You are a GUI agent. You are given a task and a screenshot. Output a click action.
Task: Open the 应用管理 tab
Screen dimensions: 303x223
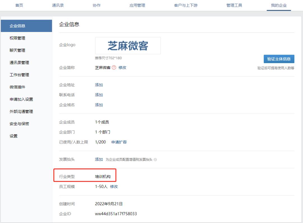coord(136,5)
